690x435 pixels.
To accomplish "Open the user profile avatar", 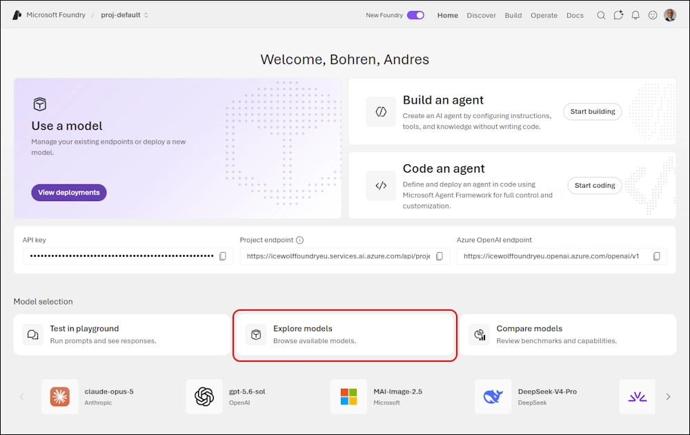I will [x=670, y=15].
